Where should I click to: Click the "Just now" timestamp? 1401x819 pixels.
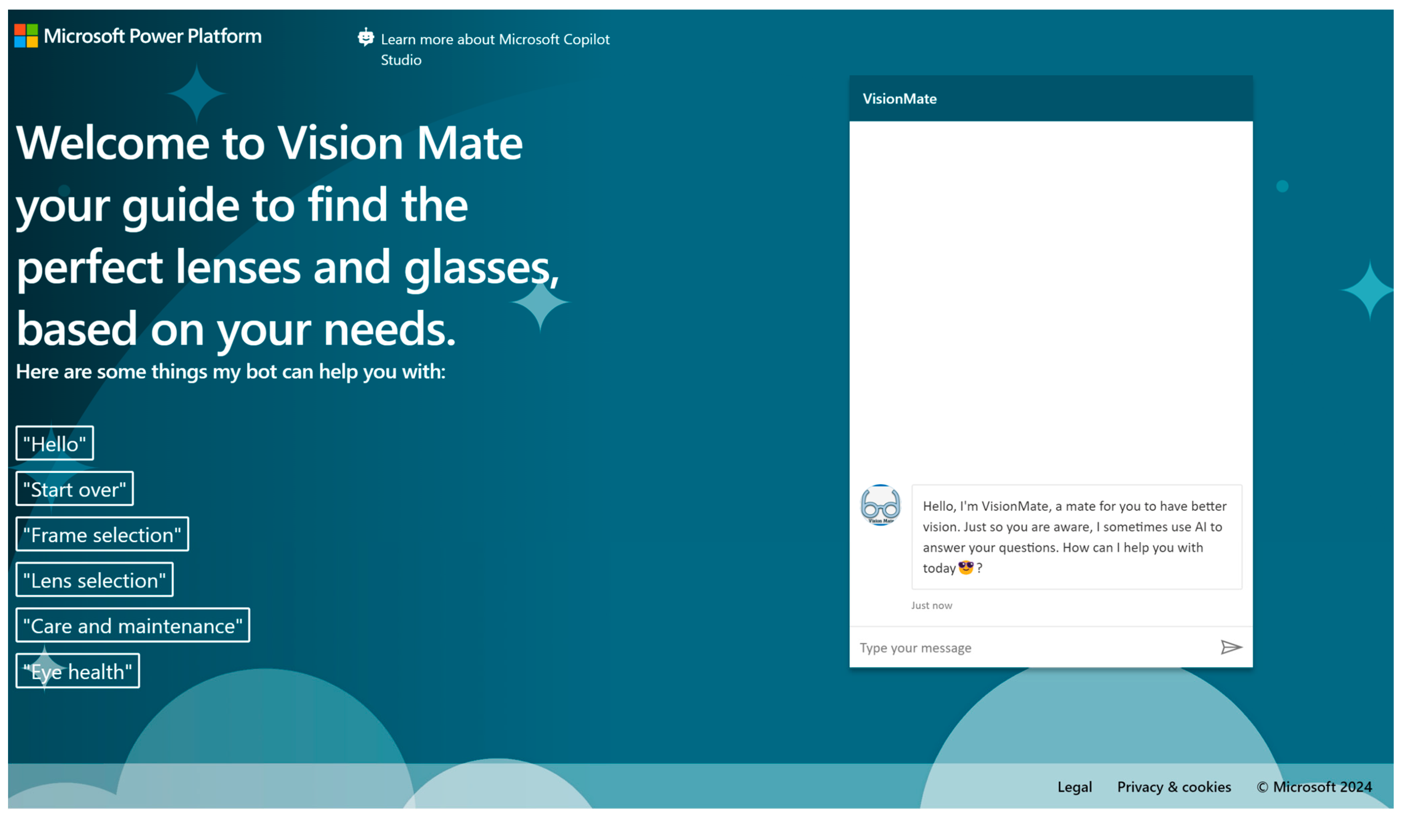pos(931,605)
